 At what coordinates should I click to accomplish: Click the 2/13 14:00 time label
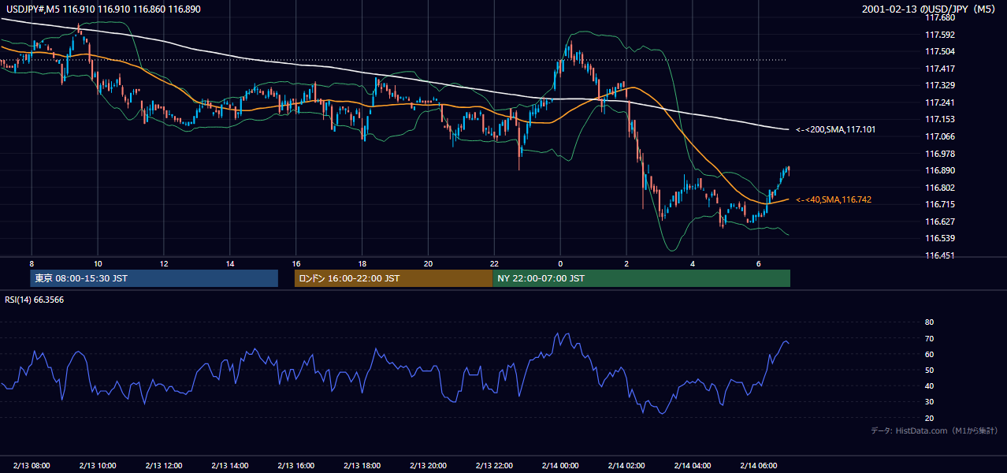tap(230, 466)
